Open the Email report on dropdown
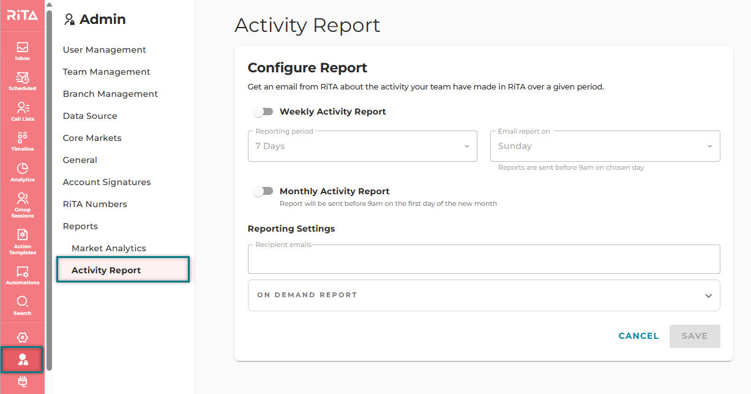Image resolution: width=751 pixels, height=394 pixels. click(x=605, y=146)
